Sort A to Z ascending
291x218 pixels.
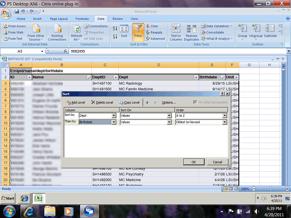(x=115, y=28)
